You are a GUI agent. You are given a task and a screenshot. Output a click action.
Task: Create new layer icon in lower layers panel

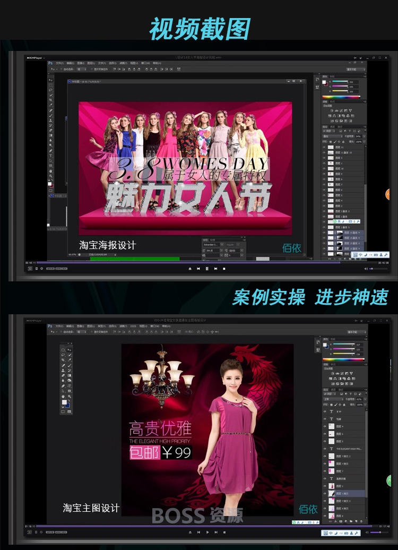356,521
